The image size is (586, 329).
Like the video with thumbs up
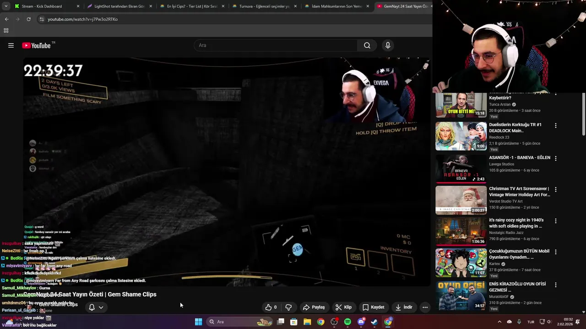point(271,307)
